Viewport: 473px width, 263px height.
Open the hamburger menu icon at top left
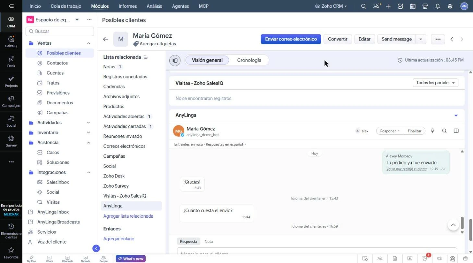(x=11, y=6)
